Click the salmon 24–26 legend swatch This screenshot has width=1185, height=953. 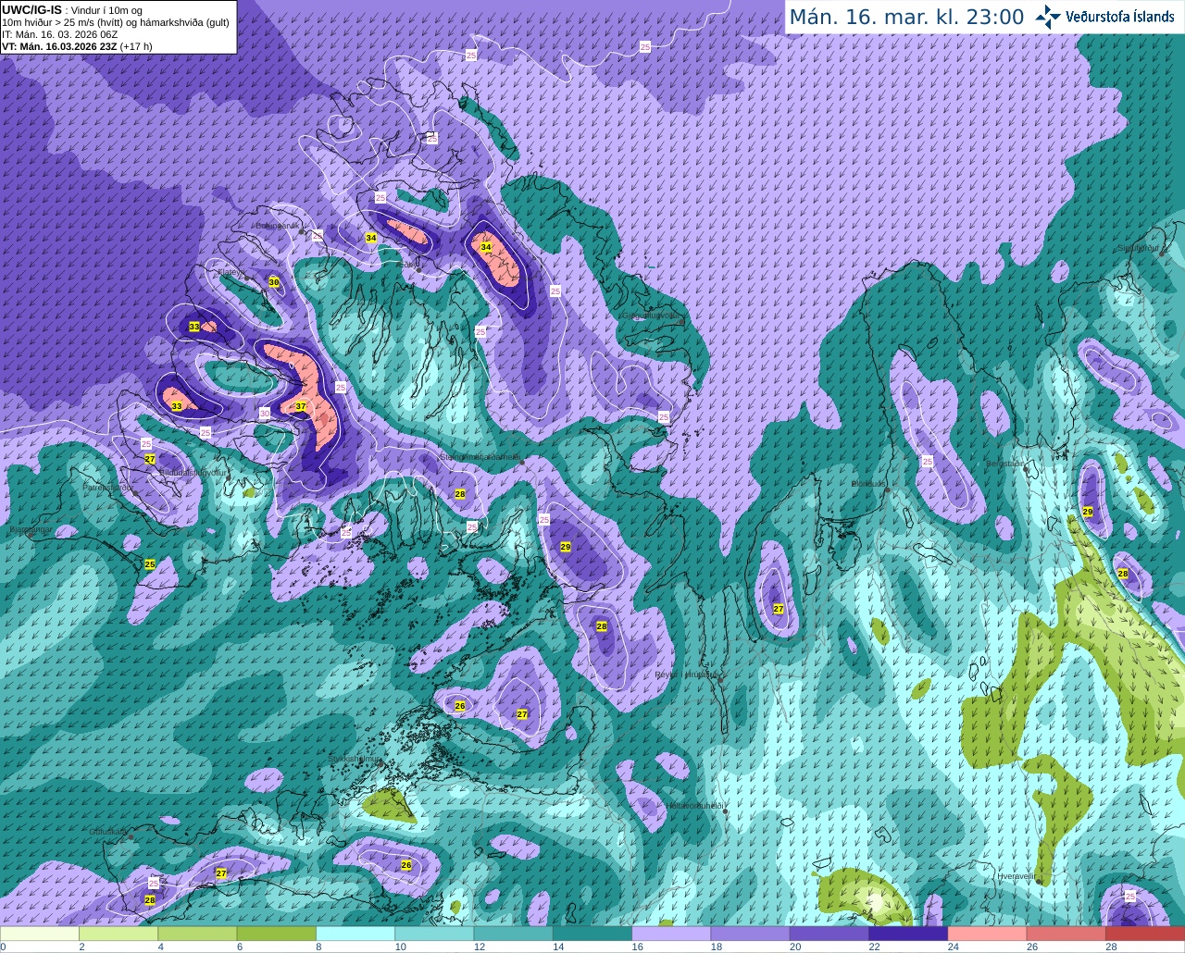coord(986,934)
